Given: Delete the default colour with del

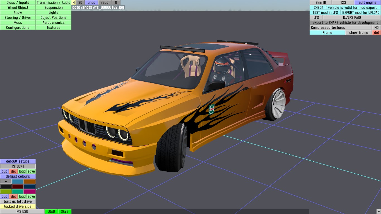Looking at the screenshot, I should (x=13, y=196).
